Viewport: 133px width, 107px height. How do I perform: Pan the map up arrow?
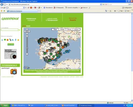pyautogui.click(x=27, y=29)
